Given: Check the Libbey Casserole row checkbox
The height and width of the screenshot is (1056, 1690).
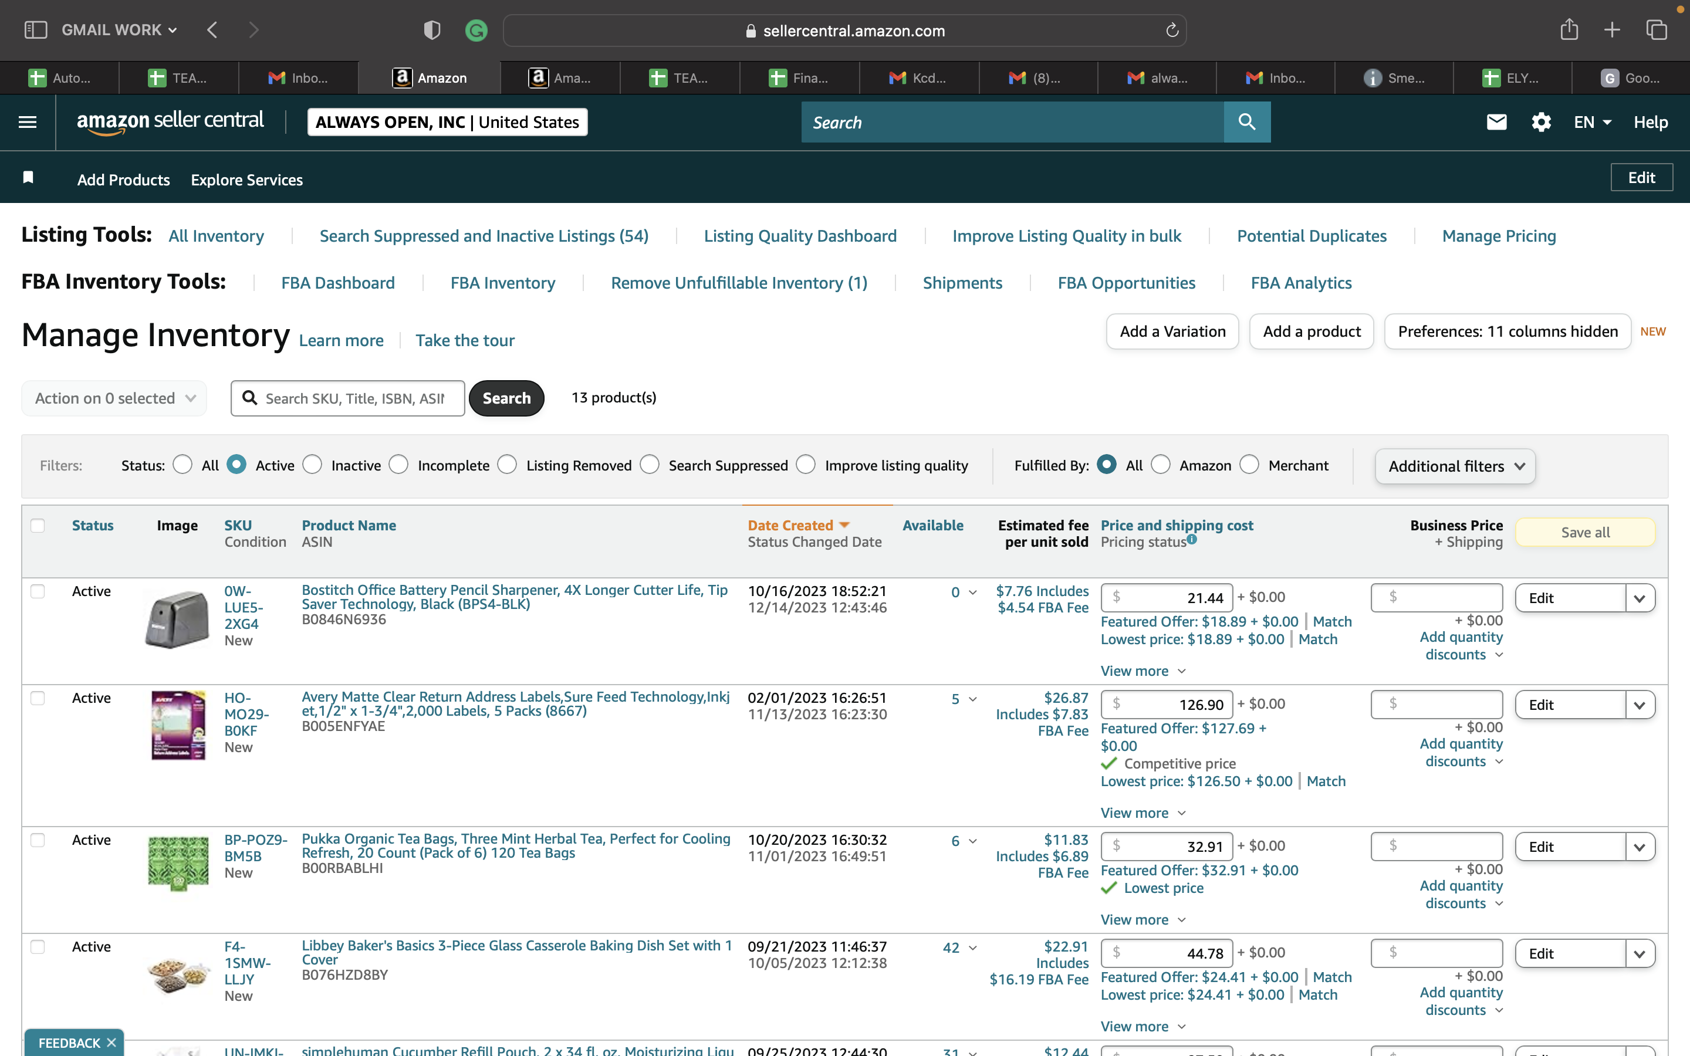Looking at the screenshot, I should [x=38, y=947].
